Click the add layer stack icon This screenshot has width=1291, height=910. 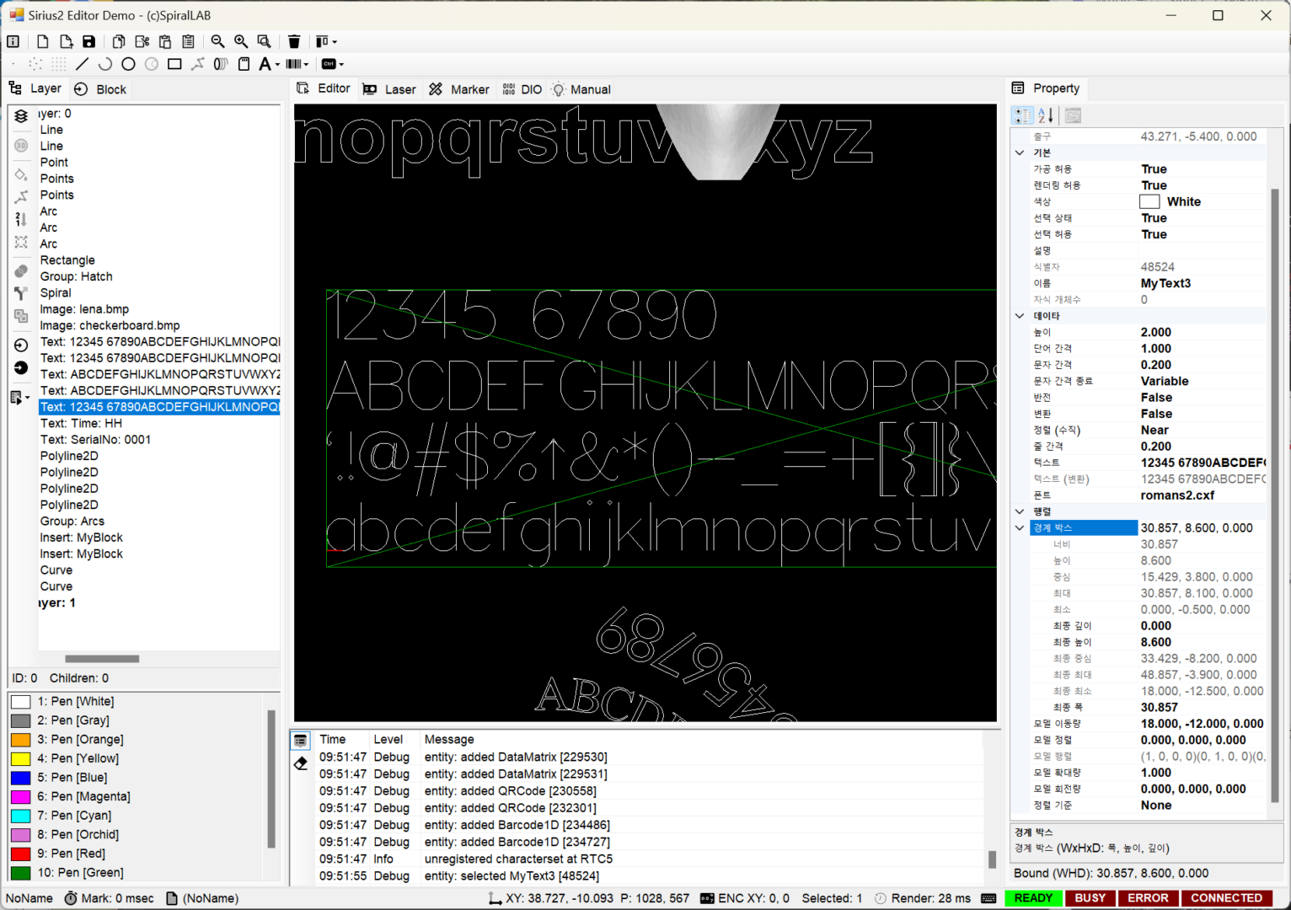(21, 116)
